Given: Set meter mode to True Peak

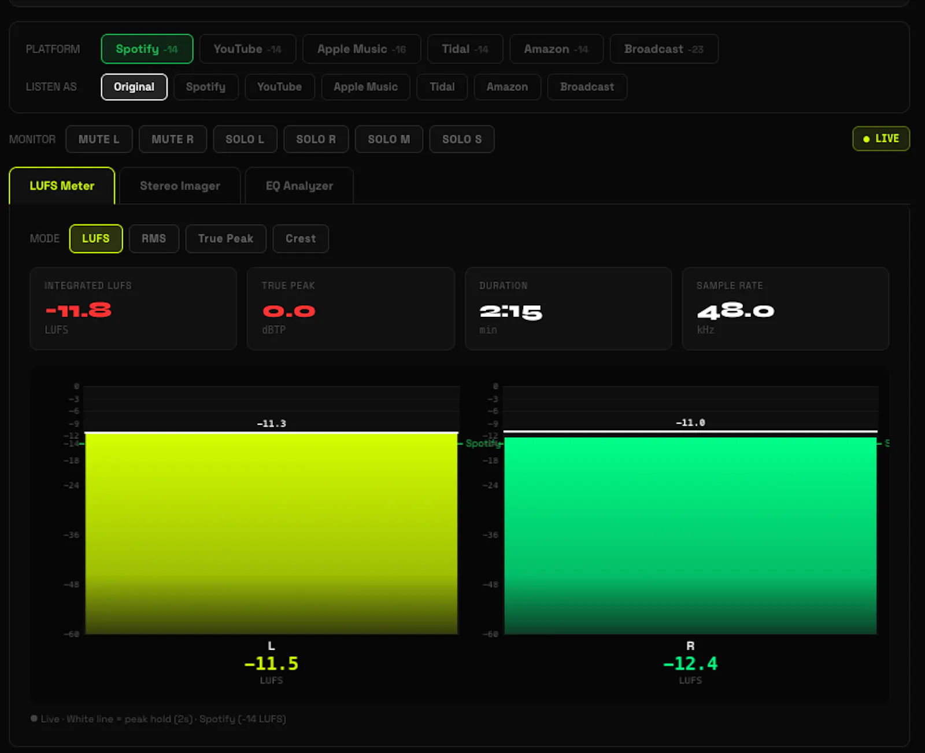Looking at the screenshot, I should [225, 239].
